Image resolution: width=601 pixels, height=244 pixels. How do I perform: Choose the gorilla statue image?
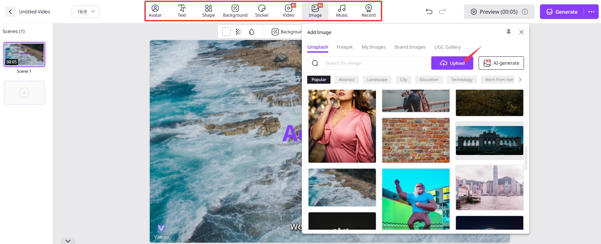pos(416,199)
